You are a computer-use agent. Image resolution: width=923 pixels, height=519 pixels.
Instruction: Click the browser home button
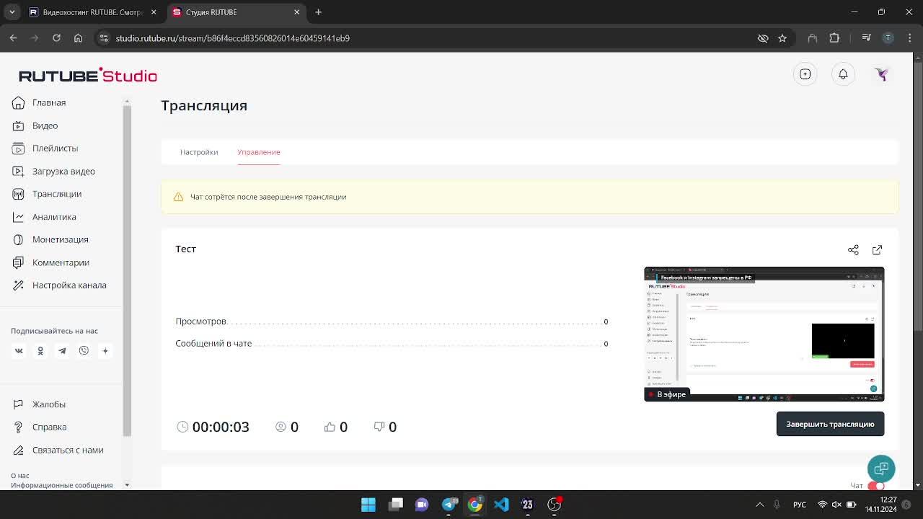(78, 38)
